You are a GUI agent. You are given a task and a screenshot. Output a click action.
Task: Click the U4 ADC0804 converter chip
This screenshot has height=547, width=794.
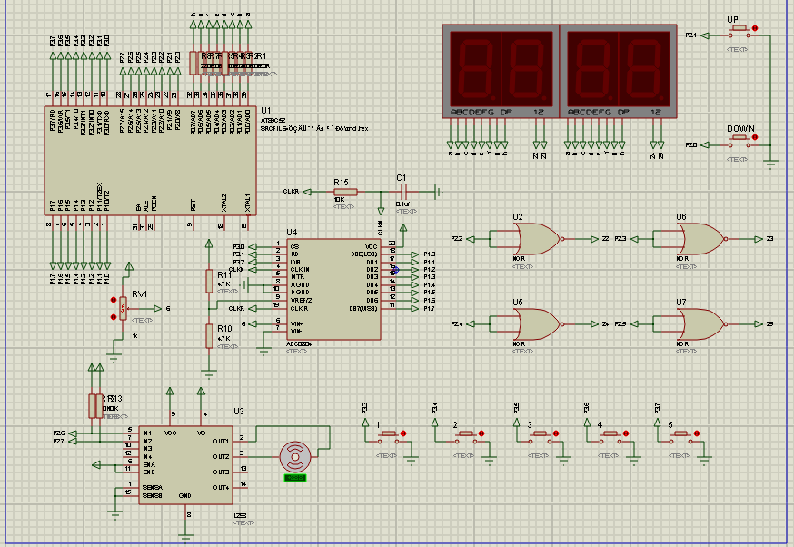[x=332, y=289]
